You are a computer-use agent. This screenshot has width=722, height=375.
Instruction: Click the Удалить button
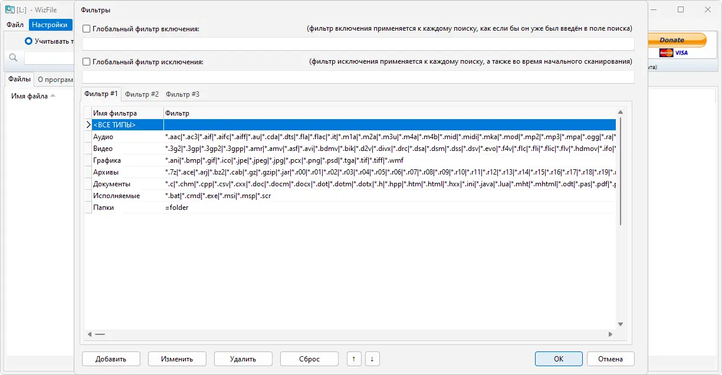pyautogui.click(x=243, y=358)
